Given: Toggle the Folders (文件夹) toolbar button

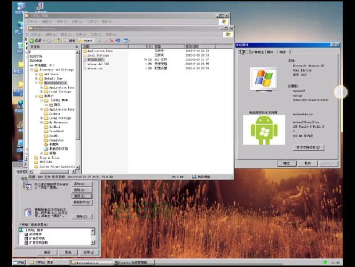Looking at the screenshot, I should (x=85, y=41).
